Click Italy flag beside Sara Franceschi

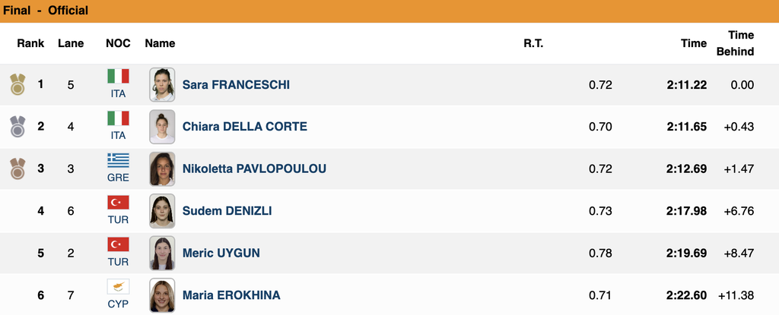point(118,76)
